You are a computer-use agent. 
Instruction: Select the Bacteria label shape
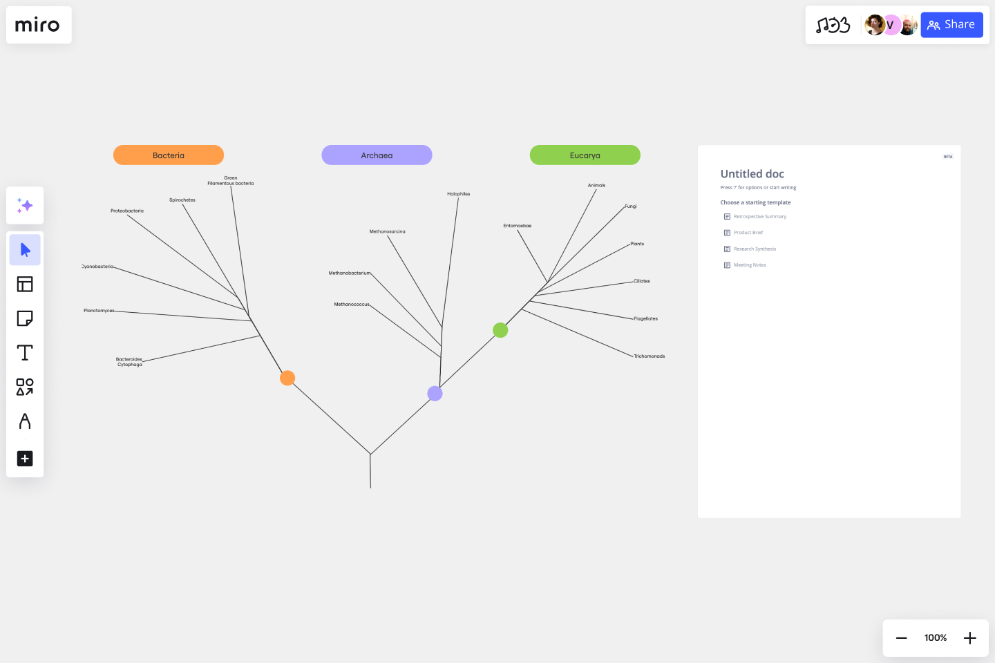click(168, 155)
